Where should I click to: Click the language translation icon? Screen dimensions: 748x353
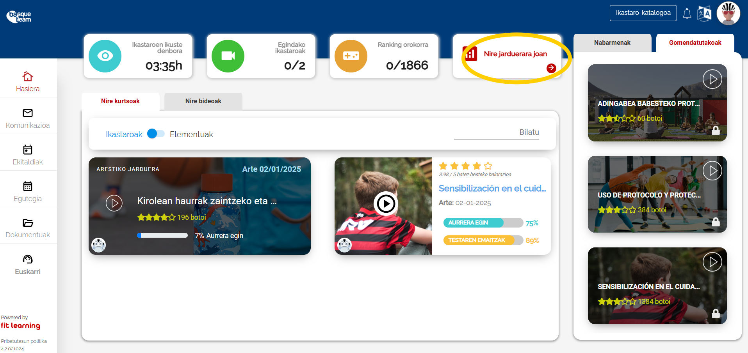click(704, 14)
